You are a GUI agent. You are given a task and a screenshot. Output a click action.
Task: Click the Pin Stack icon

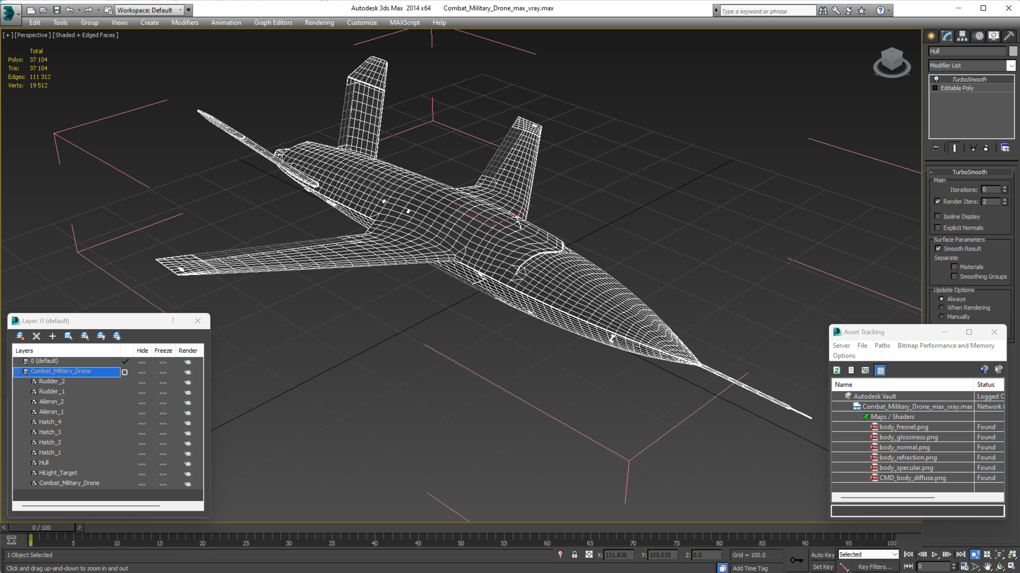(935, 148)
